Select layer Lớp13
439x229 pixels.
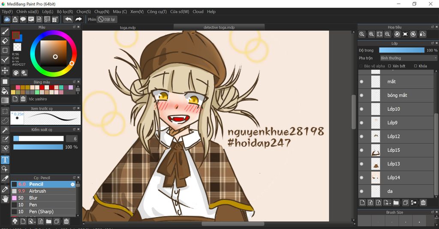tap(396, 164)
